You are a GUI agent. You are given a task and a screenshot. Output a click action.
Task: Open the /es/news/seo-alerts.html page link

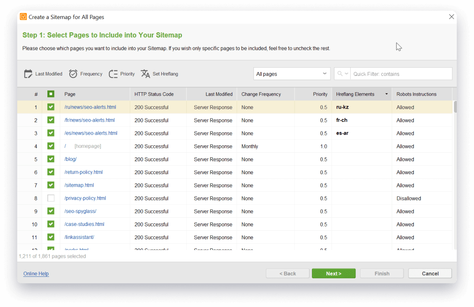click(90, 133)
